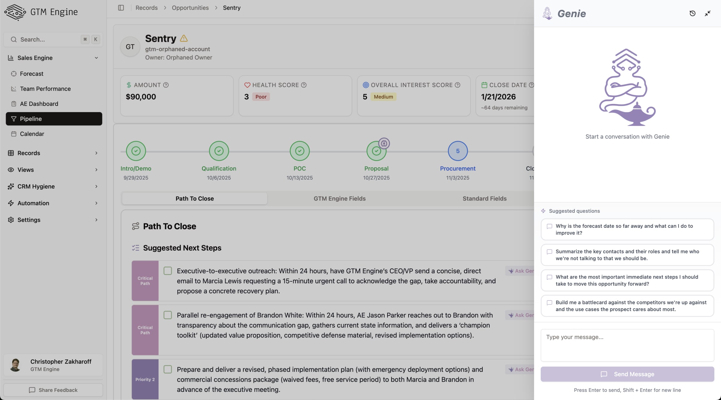Click the Genie message input field

[627, 345]
